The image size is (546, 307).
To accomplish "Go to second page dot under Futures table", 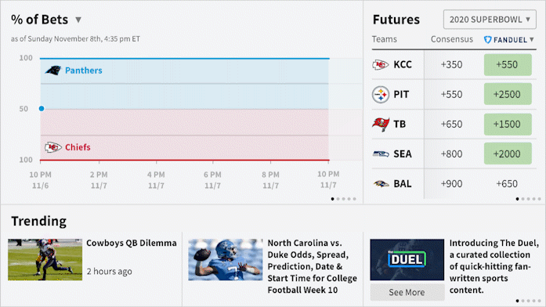I will 522,199.
